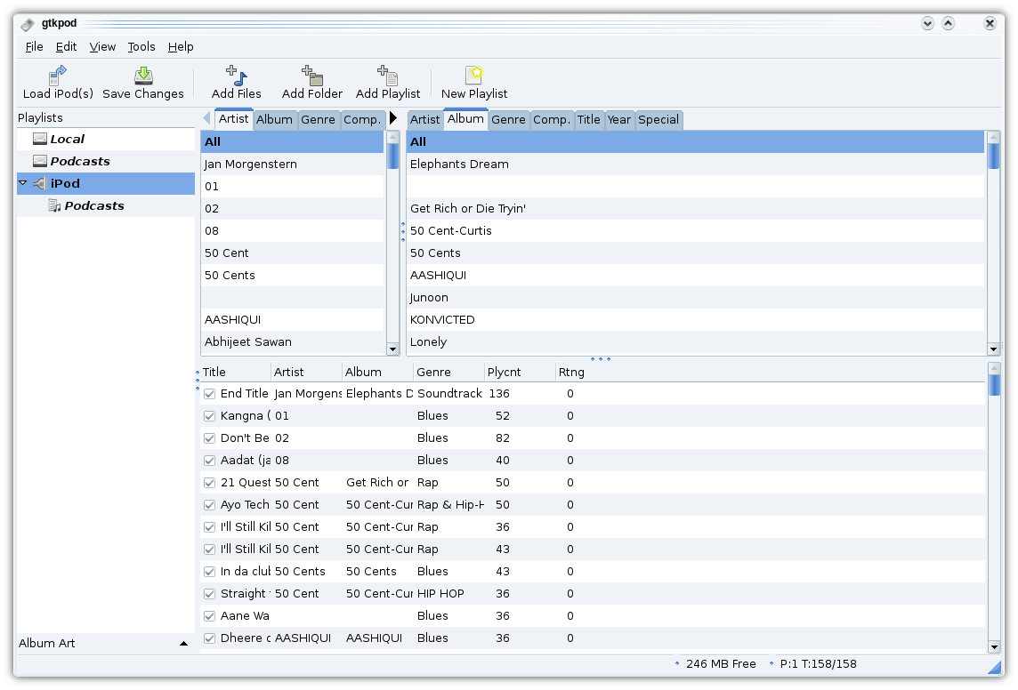Image resolution: width=1018 pixels, height=690 pixels.
Task: Open the Tools menu
Action: pos(141,46)
